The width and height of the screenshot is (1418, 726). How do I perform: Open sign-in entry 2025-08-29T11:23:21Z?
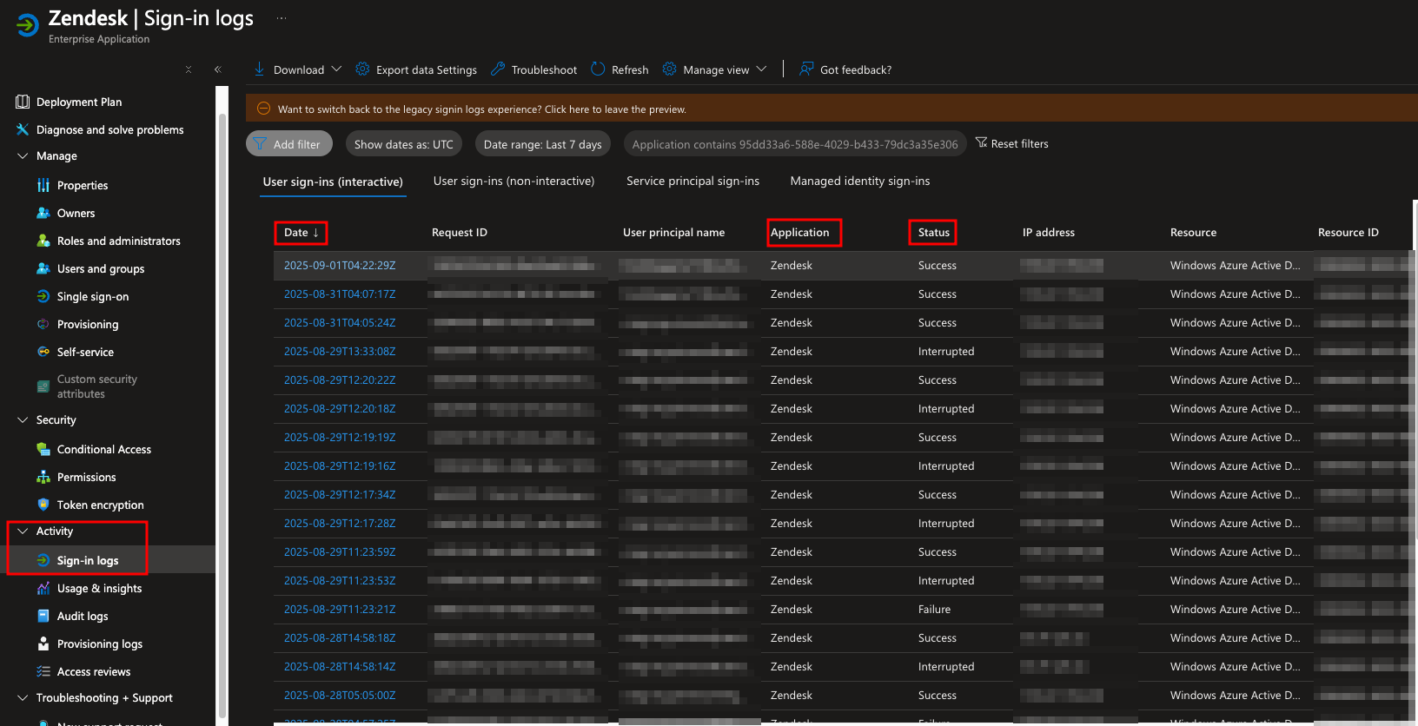(x=340, y=609)
